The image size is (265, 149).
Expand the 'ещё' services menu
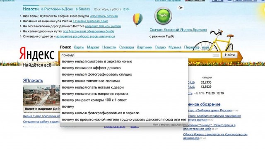(x=205, y=47)
